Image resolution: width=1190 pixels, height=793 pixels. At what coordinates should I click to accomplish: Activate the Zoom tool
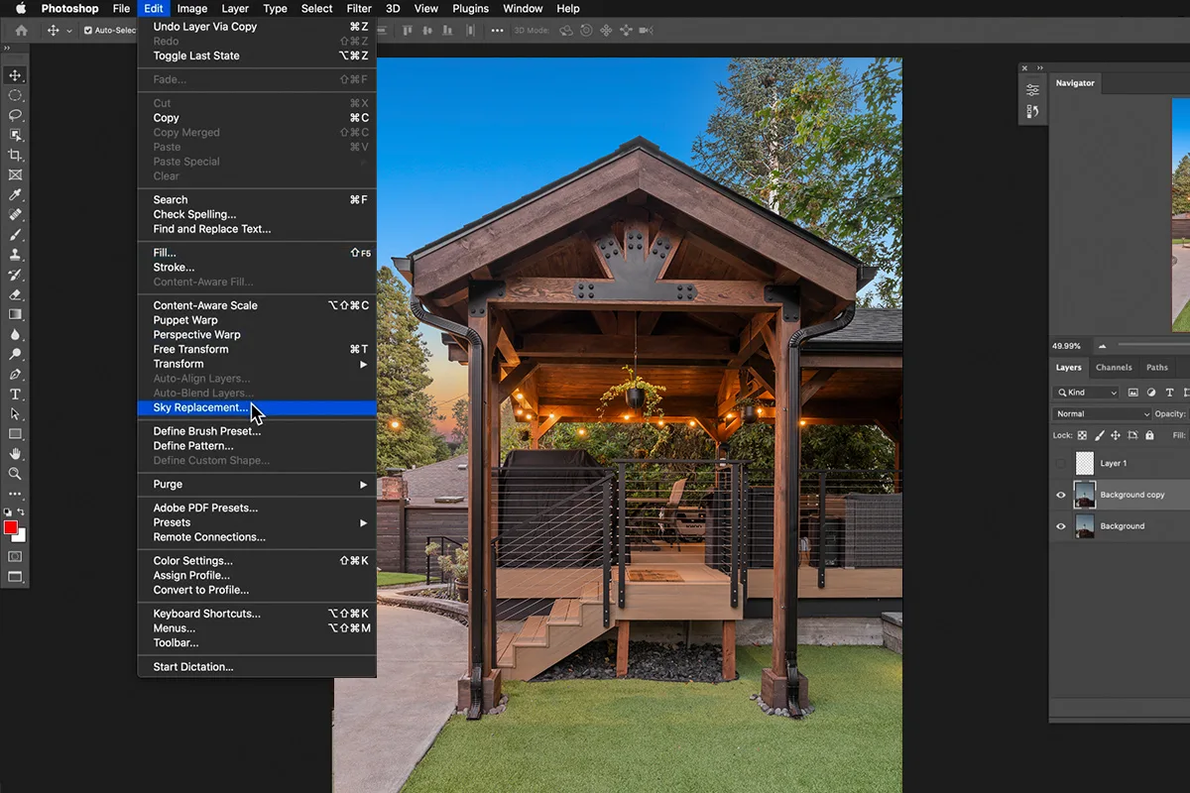coord(15,474)
